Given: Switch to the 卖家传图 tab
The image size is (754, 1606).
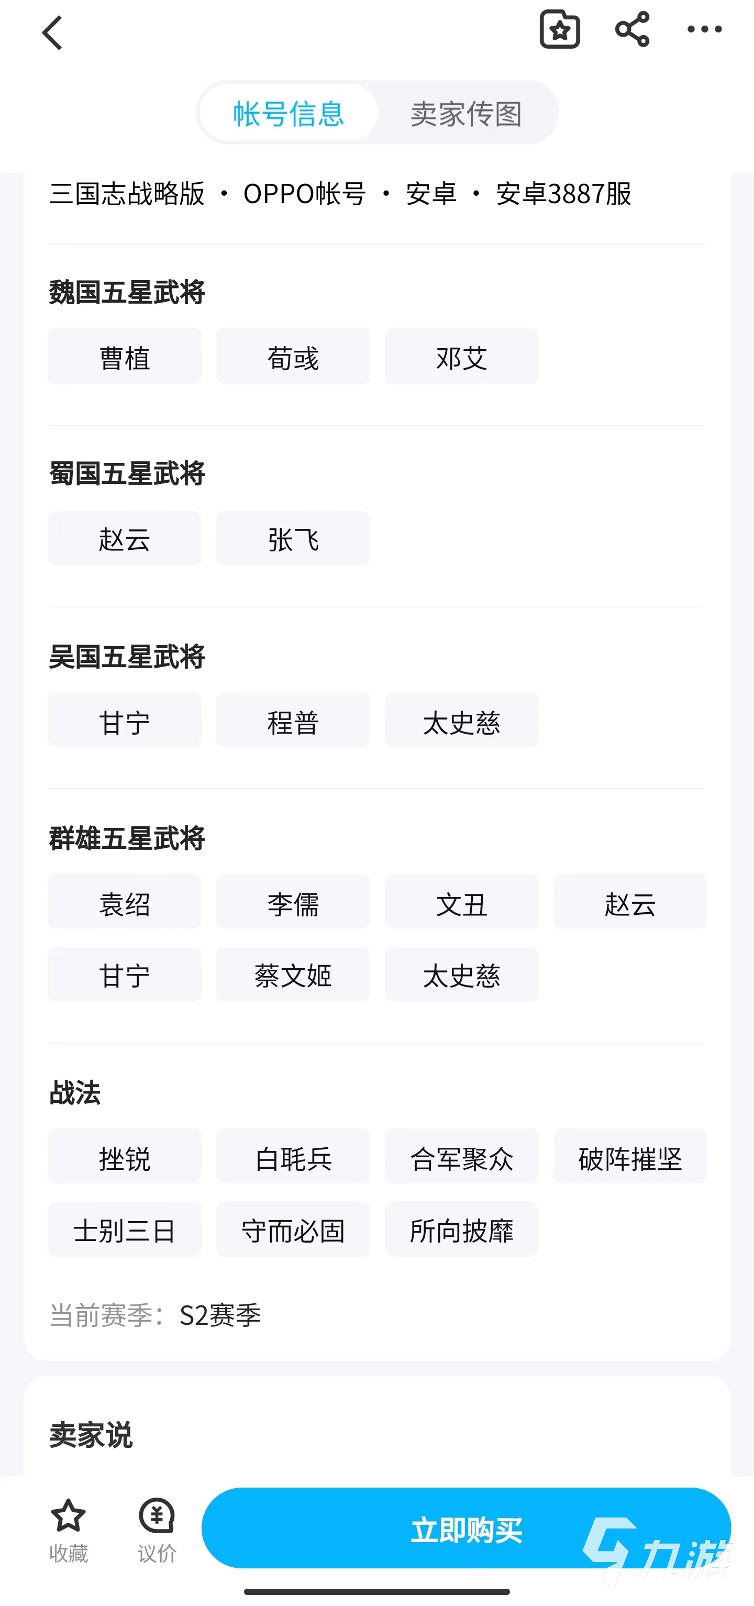Looking at the screenshot, I should pos(466,114).
